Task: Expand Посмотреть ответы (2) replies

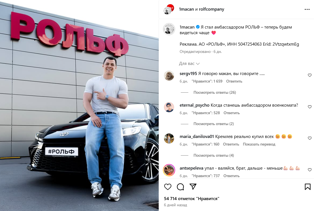Action: coord(214,124)
